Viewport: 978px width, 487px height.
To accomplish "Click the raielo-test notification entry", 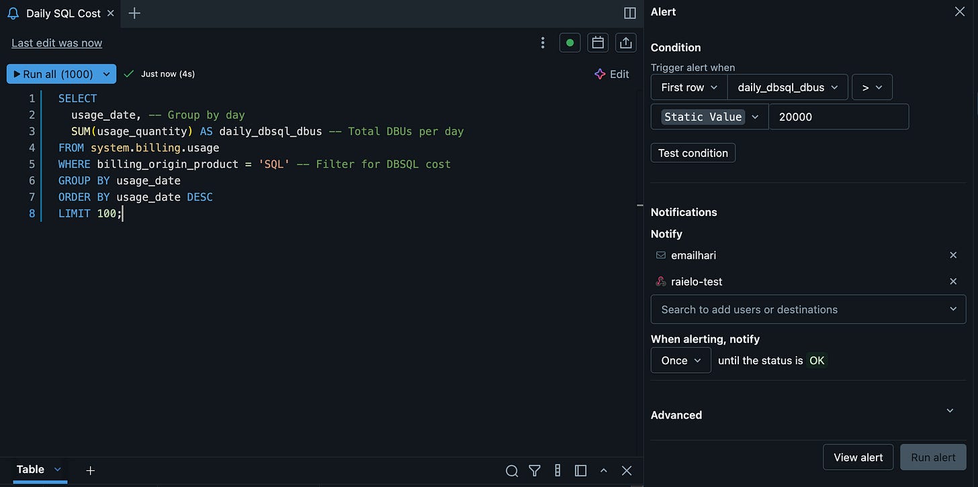I will (x=697, y=282).
